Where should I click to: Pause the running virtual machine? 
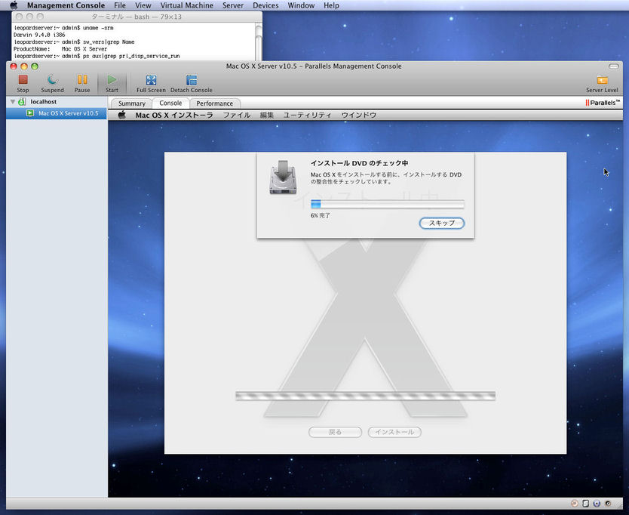coord(82,79)
